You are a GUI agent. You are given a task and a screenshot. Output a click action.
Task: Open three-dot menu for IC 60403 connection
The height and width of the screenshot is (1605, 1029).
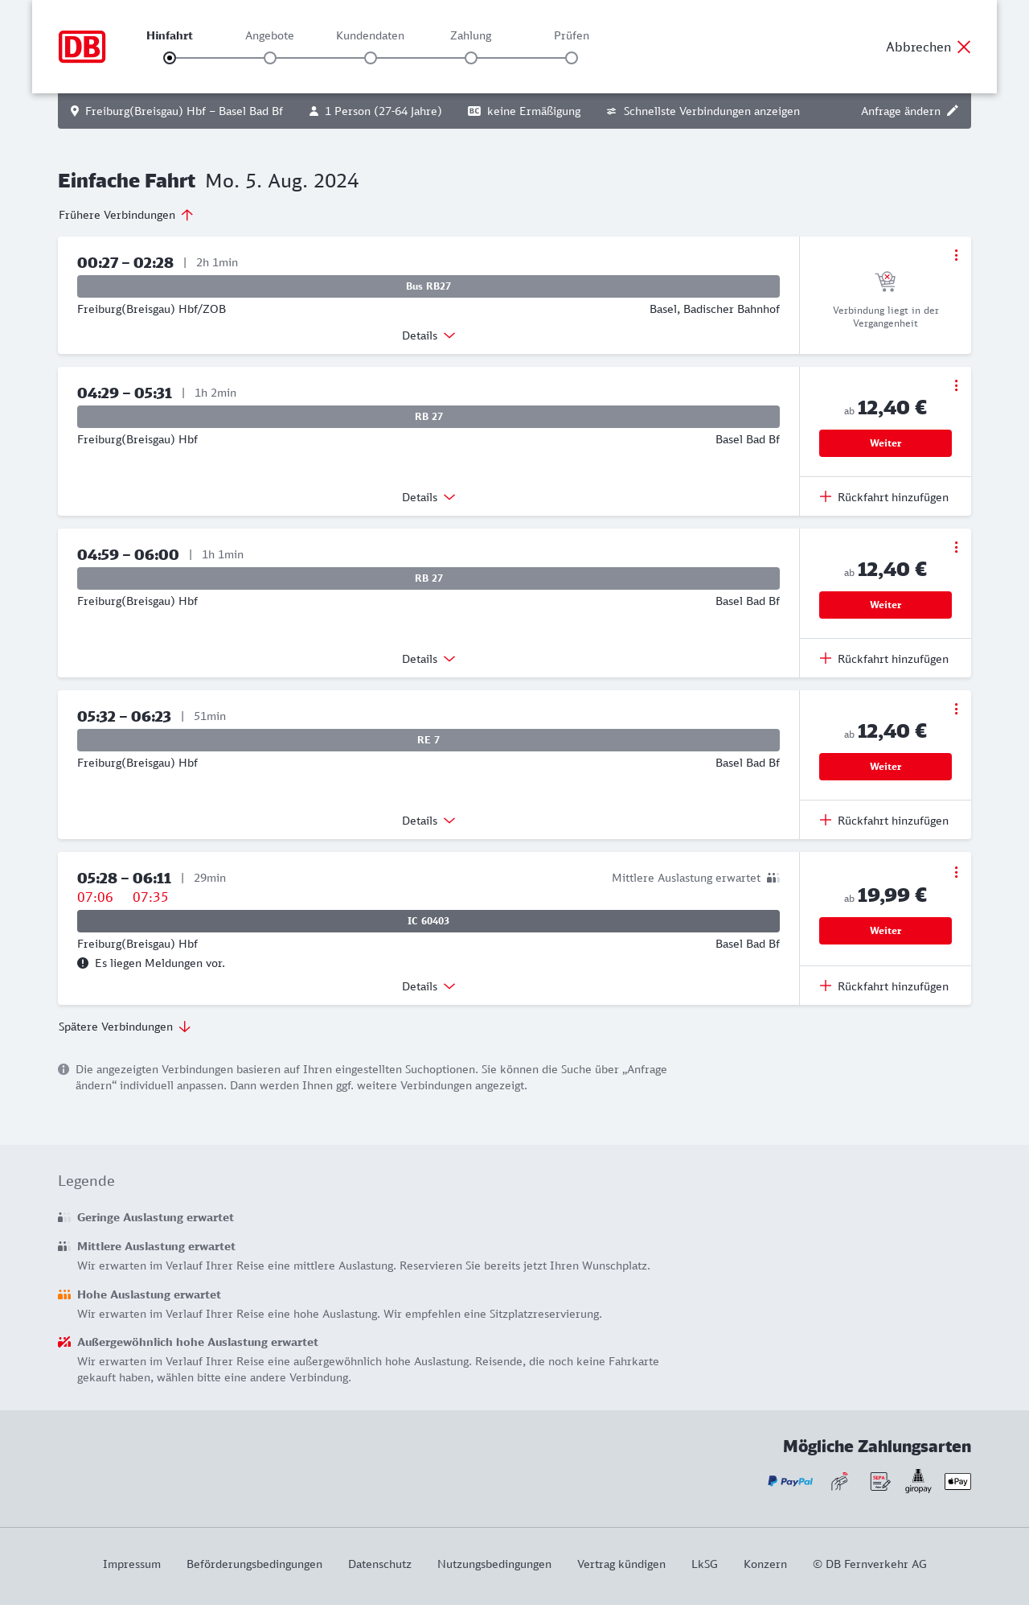click(x=956, y=872)
